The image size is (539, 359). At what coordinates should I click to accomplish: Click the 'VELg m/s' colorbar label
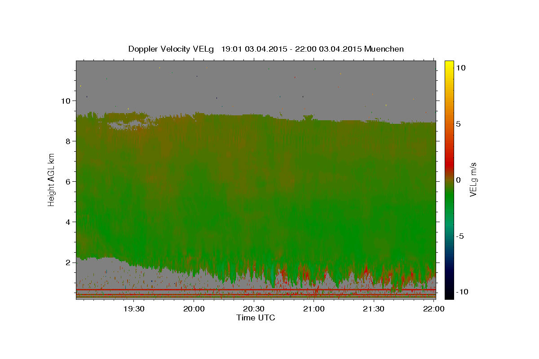(x=473, y=179)
